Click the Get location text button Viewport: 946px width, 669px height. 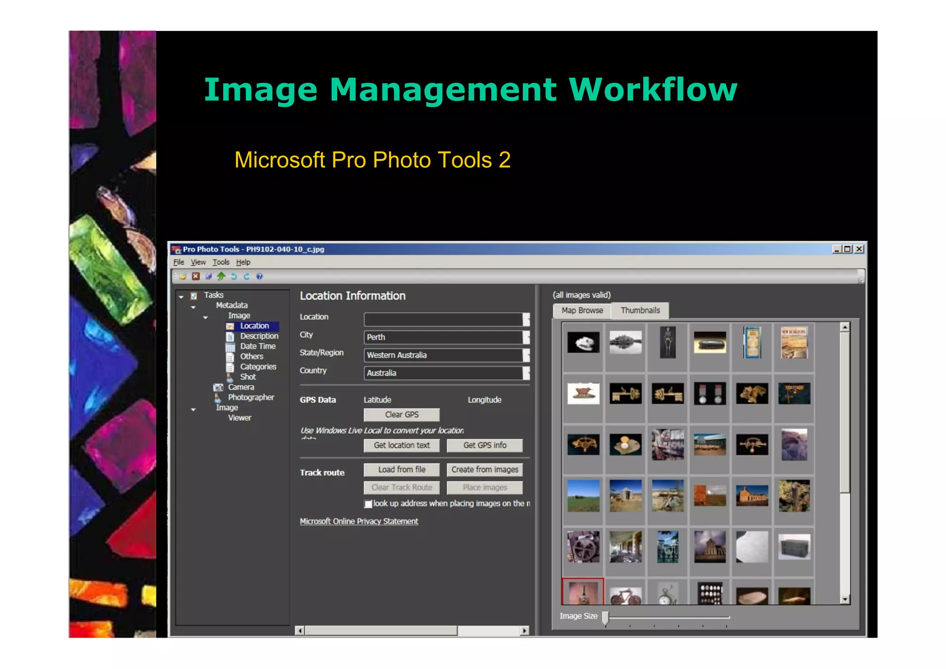(x=402, y=445)
